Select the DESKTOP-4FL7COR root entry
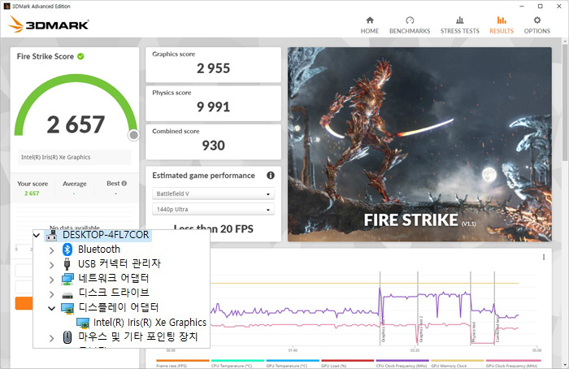The image size is (569, 369). (x=106, y=235)
